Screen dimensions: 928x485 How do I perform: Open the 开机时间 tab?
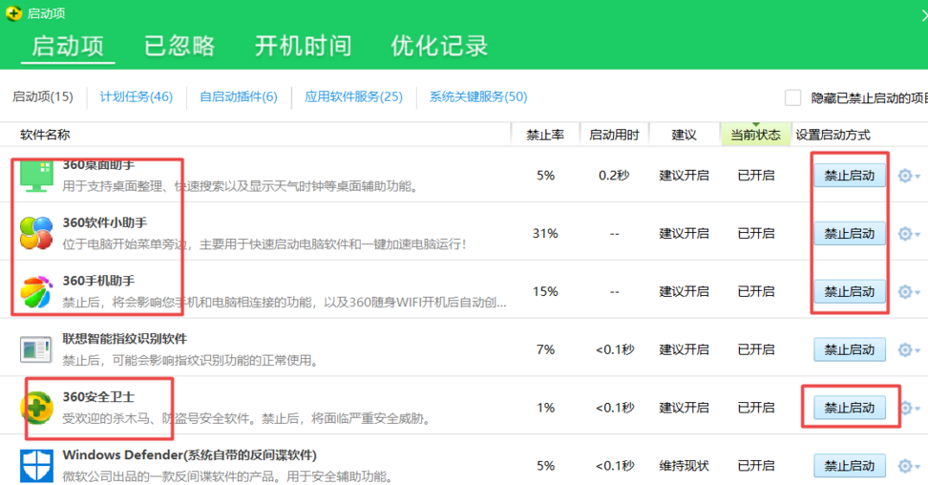coord(303,46)
